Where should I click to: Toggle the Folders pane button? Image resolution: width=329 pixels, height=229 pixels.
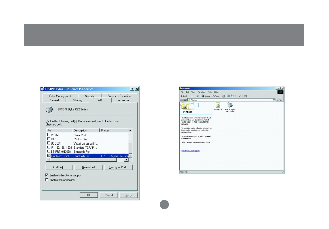216,96
